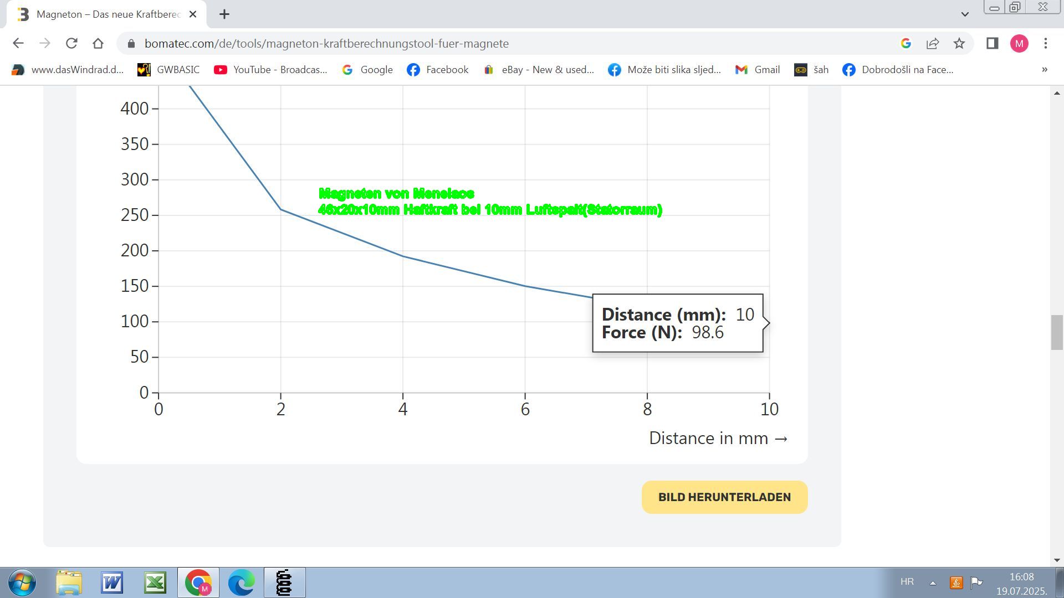Open the profile avatar M
This screenshot has width=1064, height=598.
(x=1019, y=43)
